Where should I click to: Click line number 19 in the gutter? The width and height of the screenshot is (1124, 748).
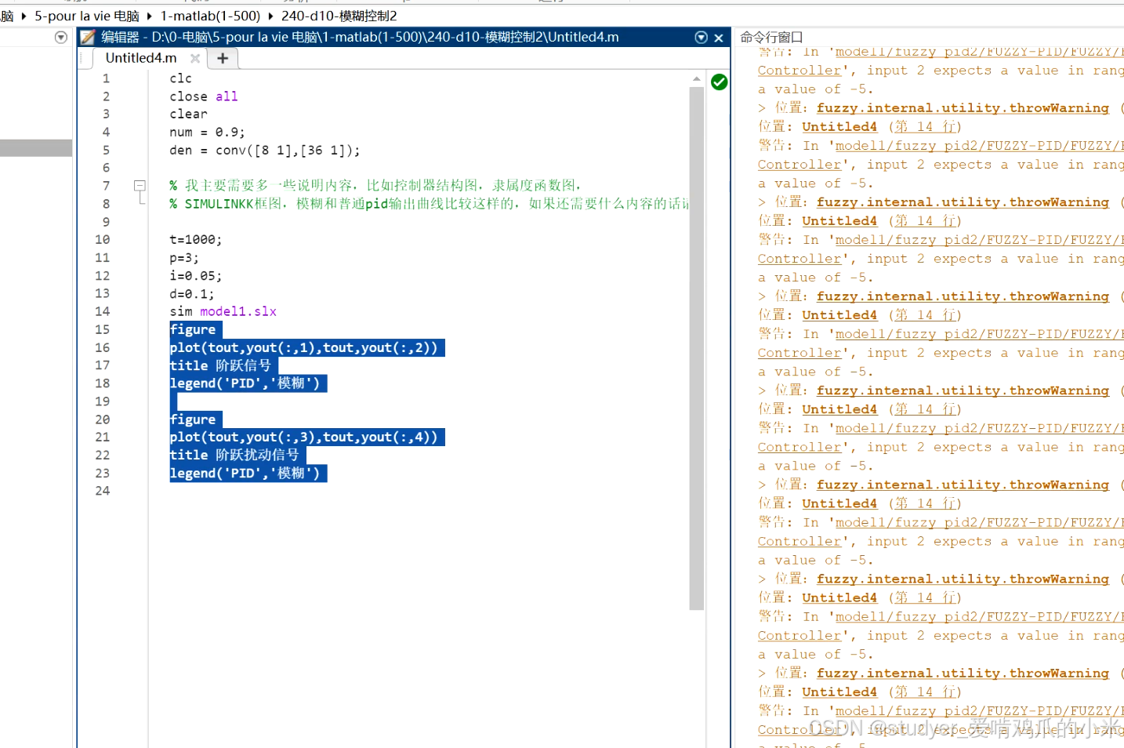pyautogui.click(x=103, y=401)
